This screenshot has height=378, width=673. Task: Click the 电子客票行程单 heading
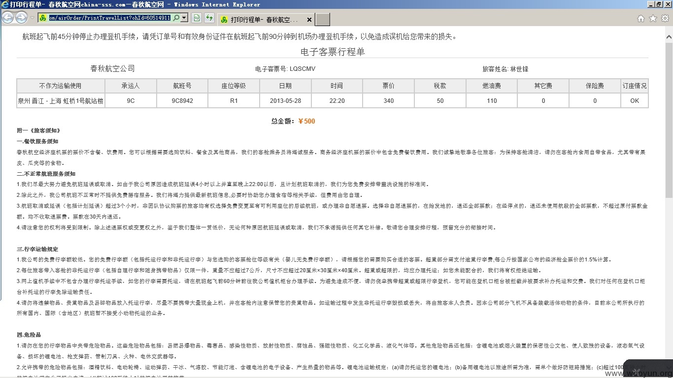point(333,52)
